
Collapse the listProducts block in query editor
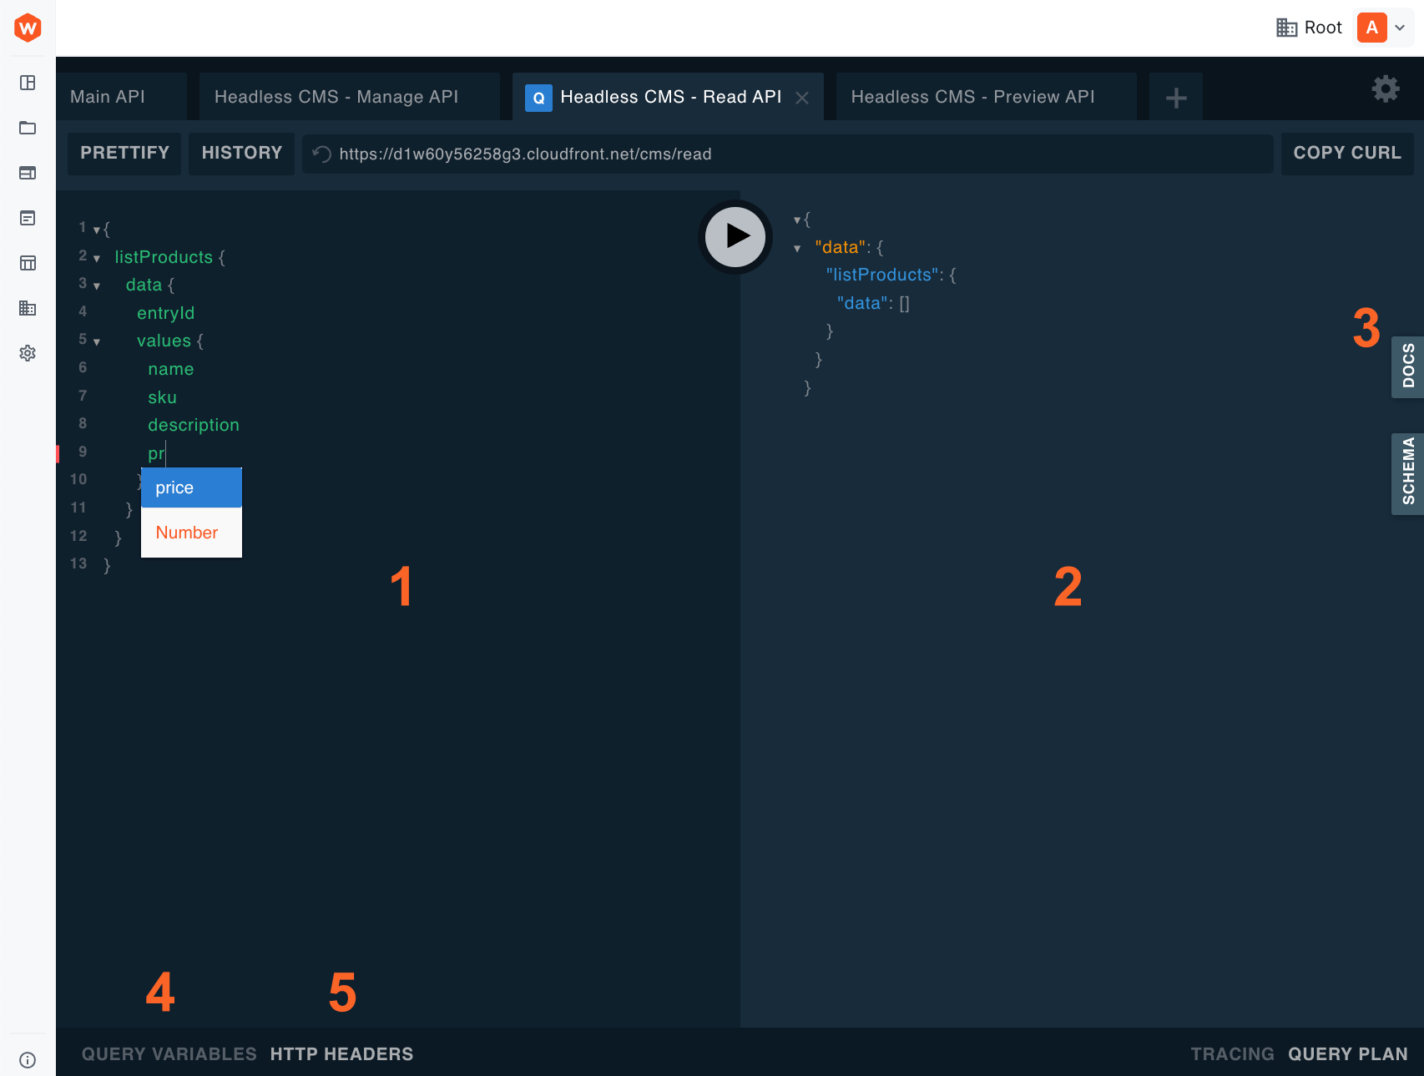tap(97, 257)
